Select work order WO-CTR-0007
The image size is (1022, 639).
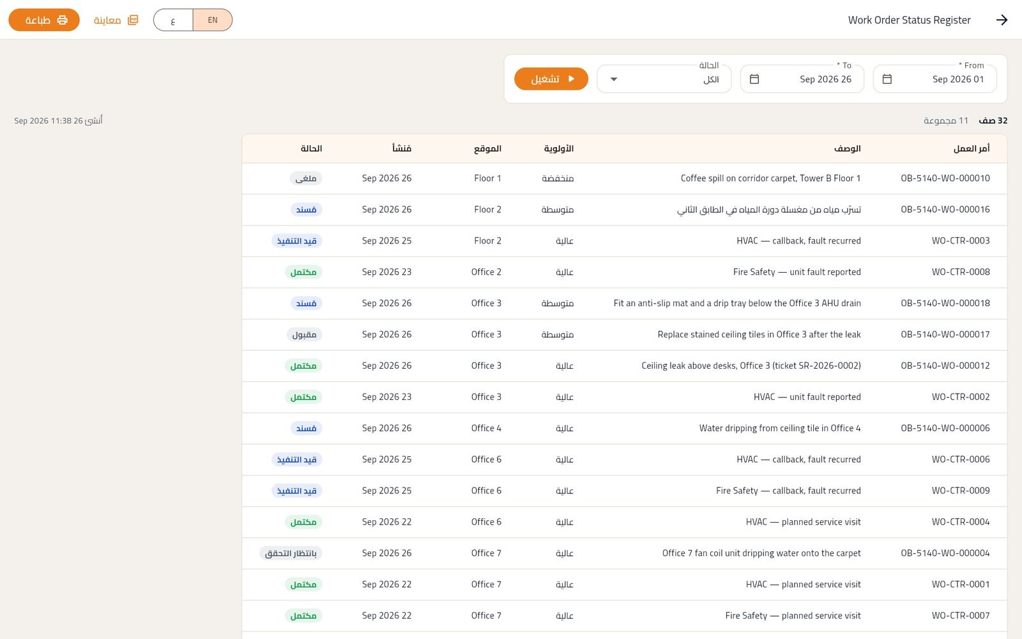click(961, 617)
